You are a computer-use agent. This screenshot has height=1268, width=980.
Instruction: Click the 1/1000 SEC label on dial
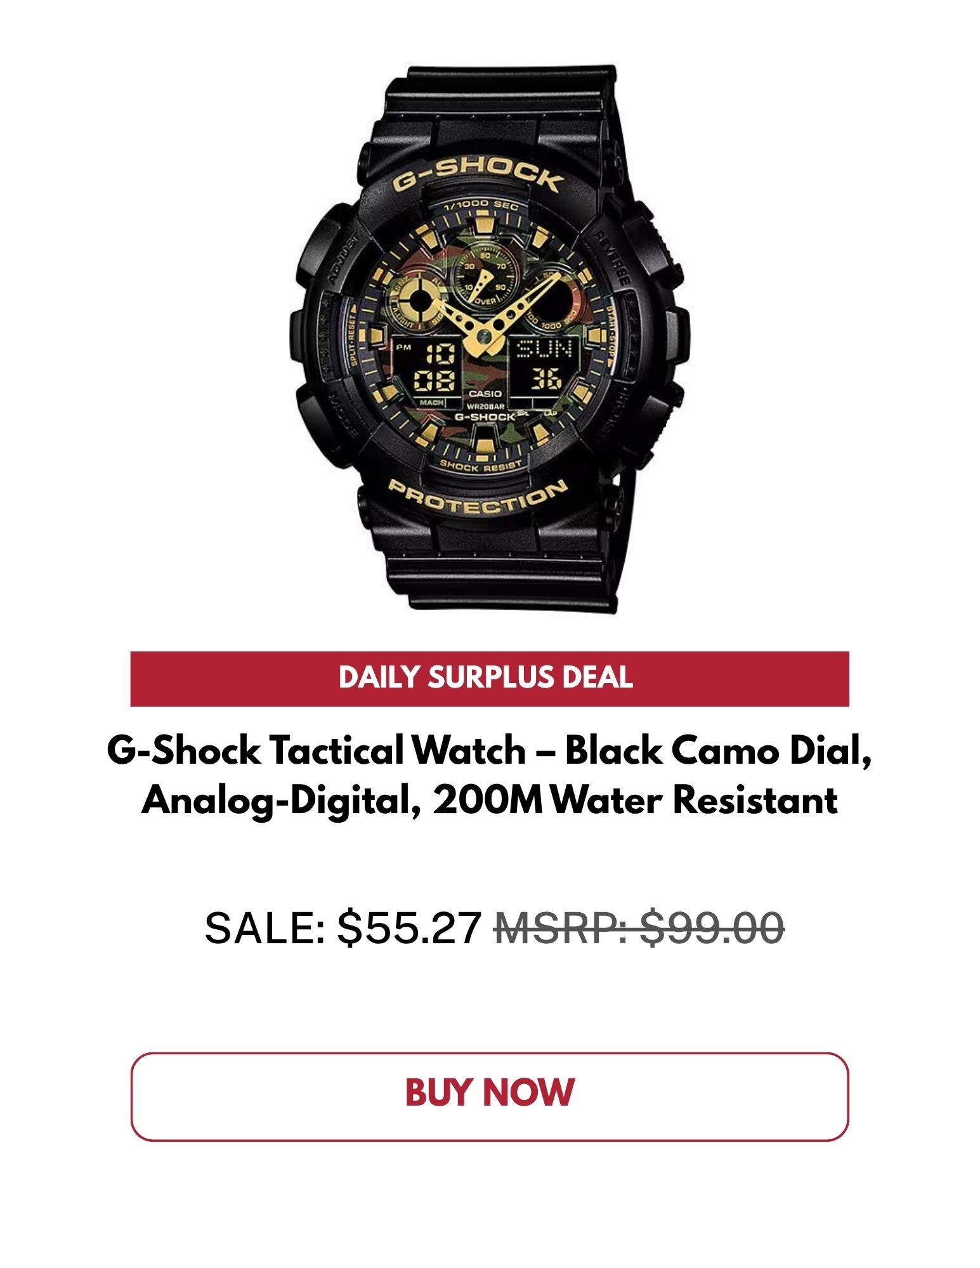tap(480, 206)
